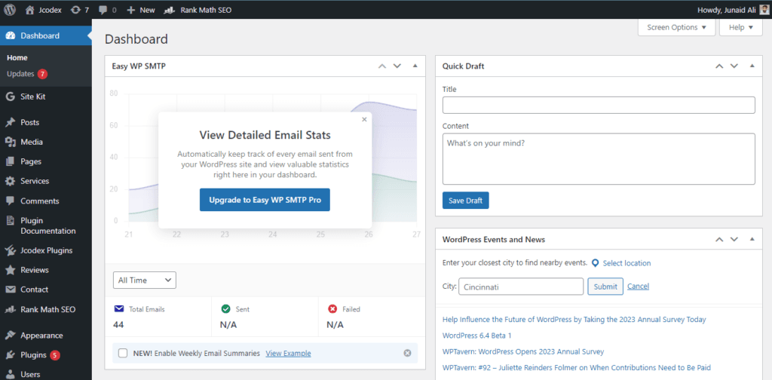Enable Weekly Email Summaries checkbox
This screenshot has width=772, height=380.
point(123,353)
